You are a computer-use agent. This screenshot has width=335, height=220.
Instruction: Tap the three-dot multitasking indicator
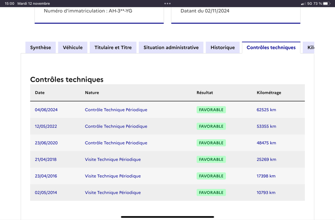click(167, 3)
